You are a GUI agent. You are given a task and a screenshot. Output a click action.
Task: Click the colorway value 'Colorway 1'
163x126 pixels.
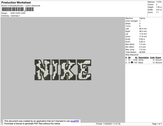pos(15,16)
